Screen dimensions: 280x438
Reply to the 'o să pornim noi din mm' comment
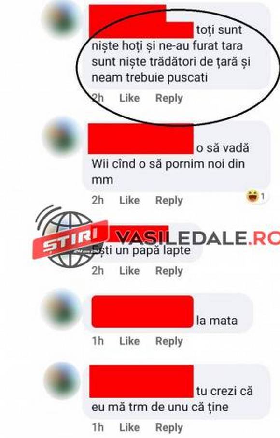click(x=169, y=200)
